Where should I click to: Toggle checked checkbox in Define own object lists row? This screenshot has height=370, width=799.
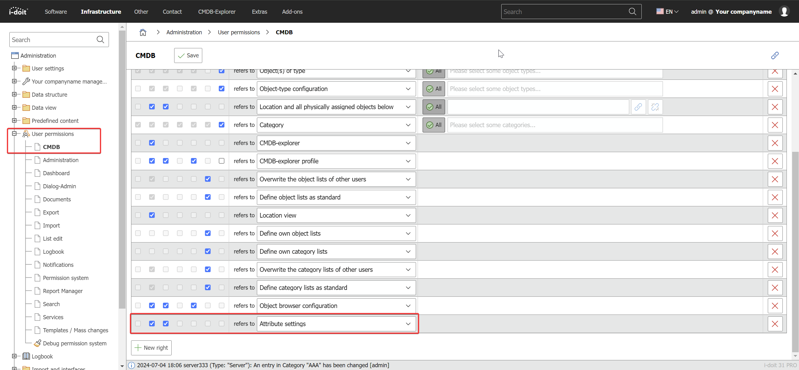coord(208,233)
